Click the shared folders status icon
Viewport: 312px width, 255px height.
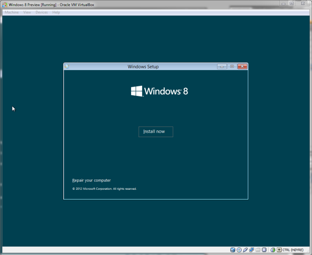[258, 250]
